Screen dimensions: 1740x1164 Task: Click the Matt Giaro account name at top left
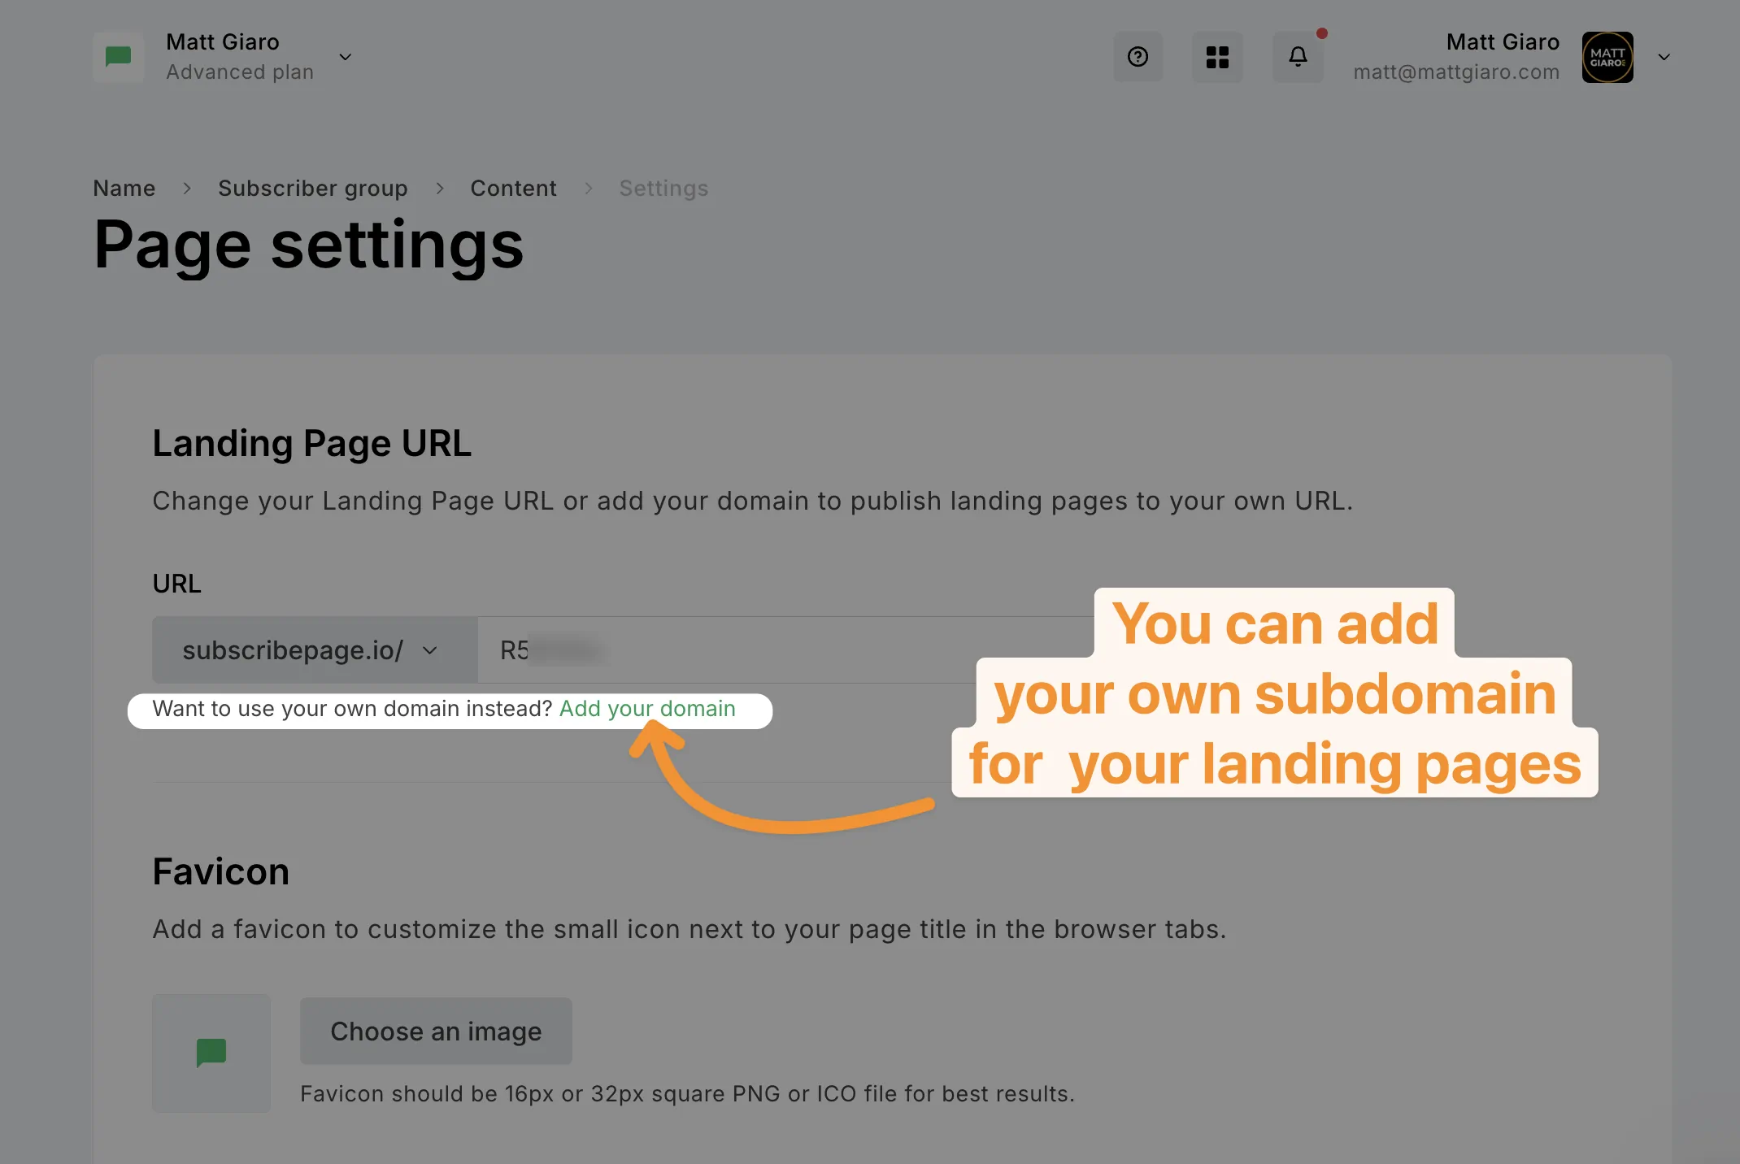pyautogui.click(x=223, y=41)
